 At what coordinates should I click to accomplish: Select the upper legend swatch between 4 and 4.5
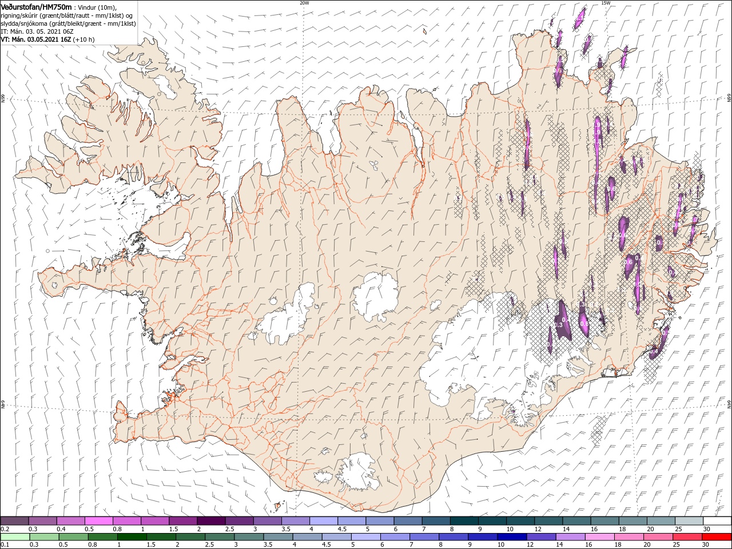click(x=324, y=521)
